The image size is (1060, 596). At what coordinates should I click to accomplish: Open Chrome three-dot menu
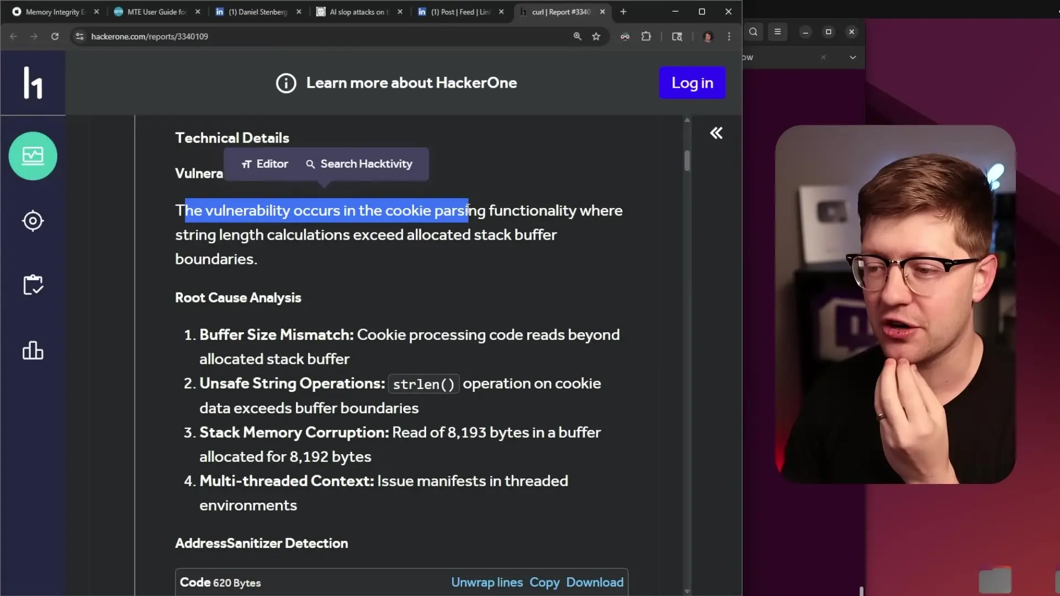tap(729, 36)
